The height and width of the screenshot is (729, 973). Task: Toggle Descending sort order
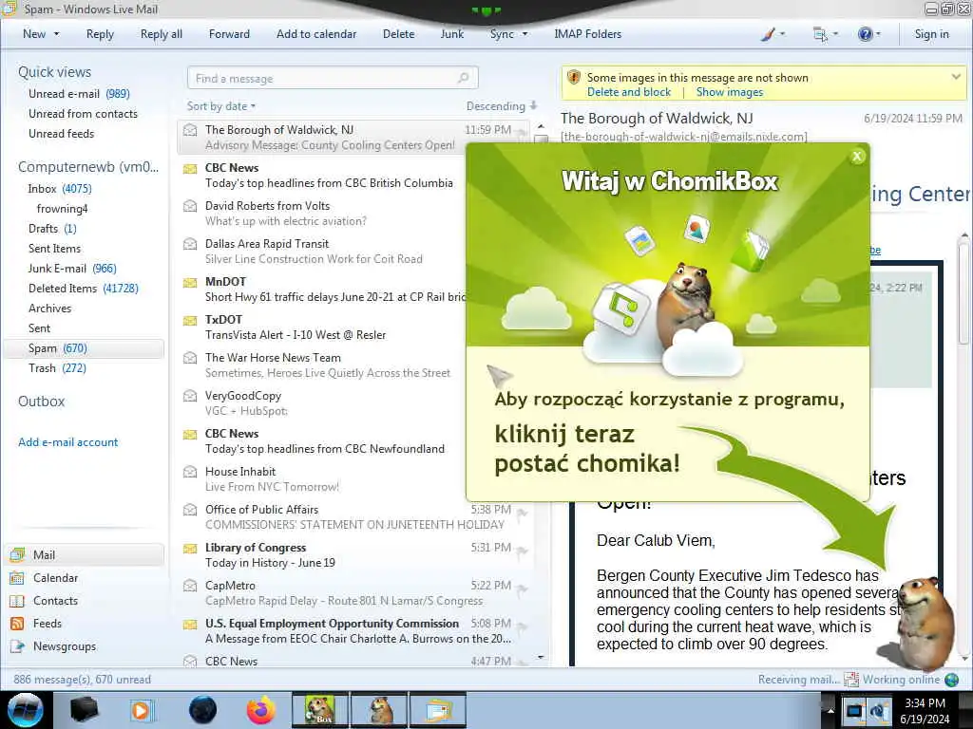click(502, 106)
